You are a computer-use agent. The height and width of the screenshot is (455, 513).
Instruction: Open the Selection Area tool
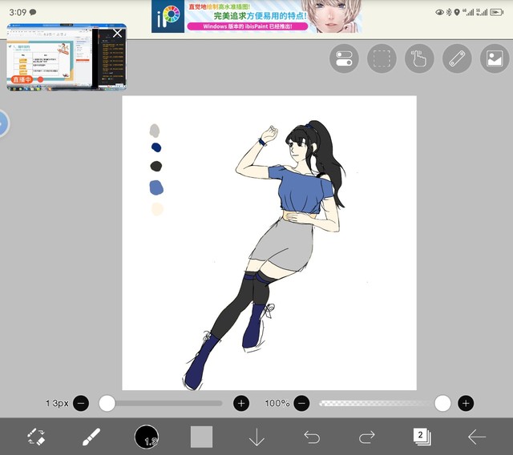tap(382, 58)
